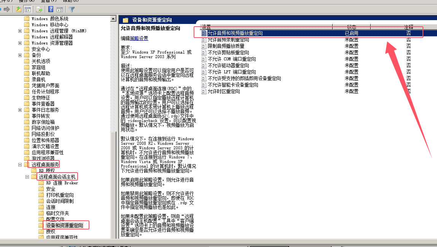The height and width of the screenshot is (247, 437).
Task: Expand the Windows 远程管理 (WinRM) node
Action: (x=20, y=31)
